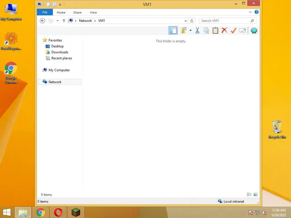Refresh the VM1 folder
This screenshot has height=218, width=291.
click(192, 21)
